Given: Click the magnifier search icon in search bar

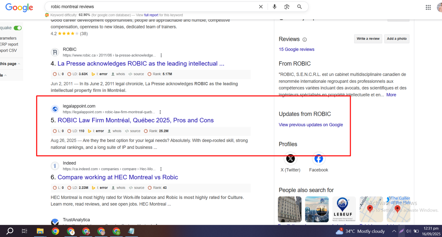Looking at the screenshot, I should click(299, 7).
